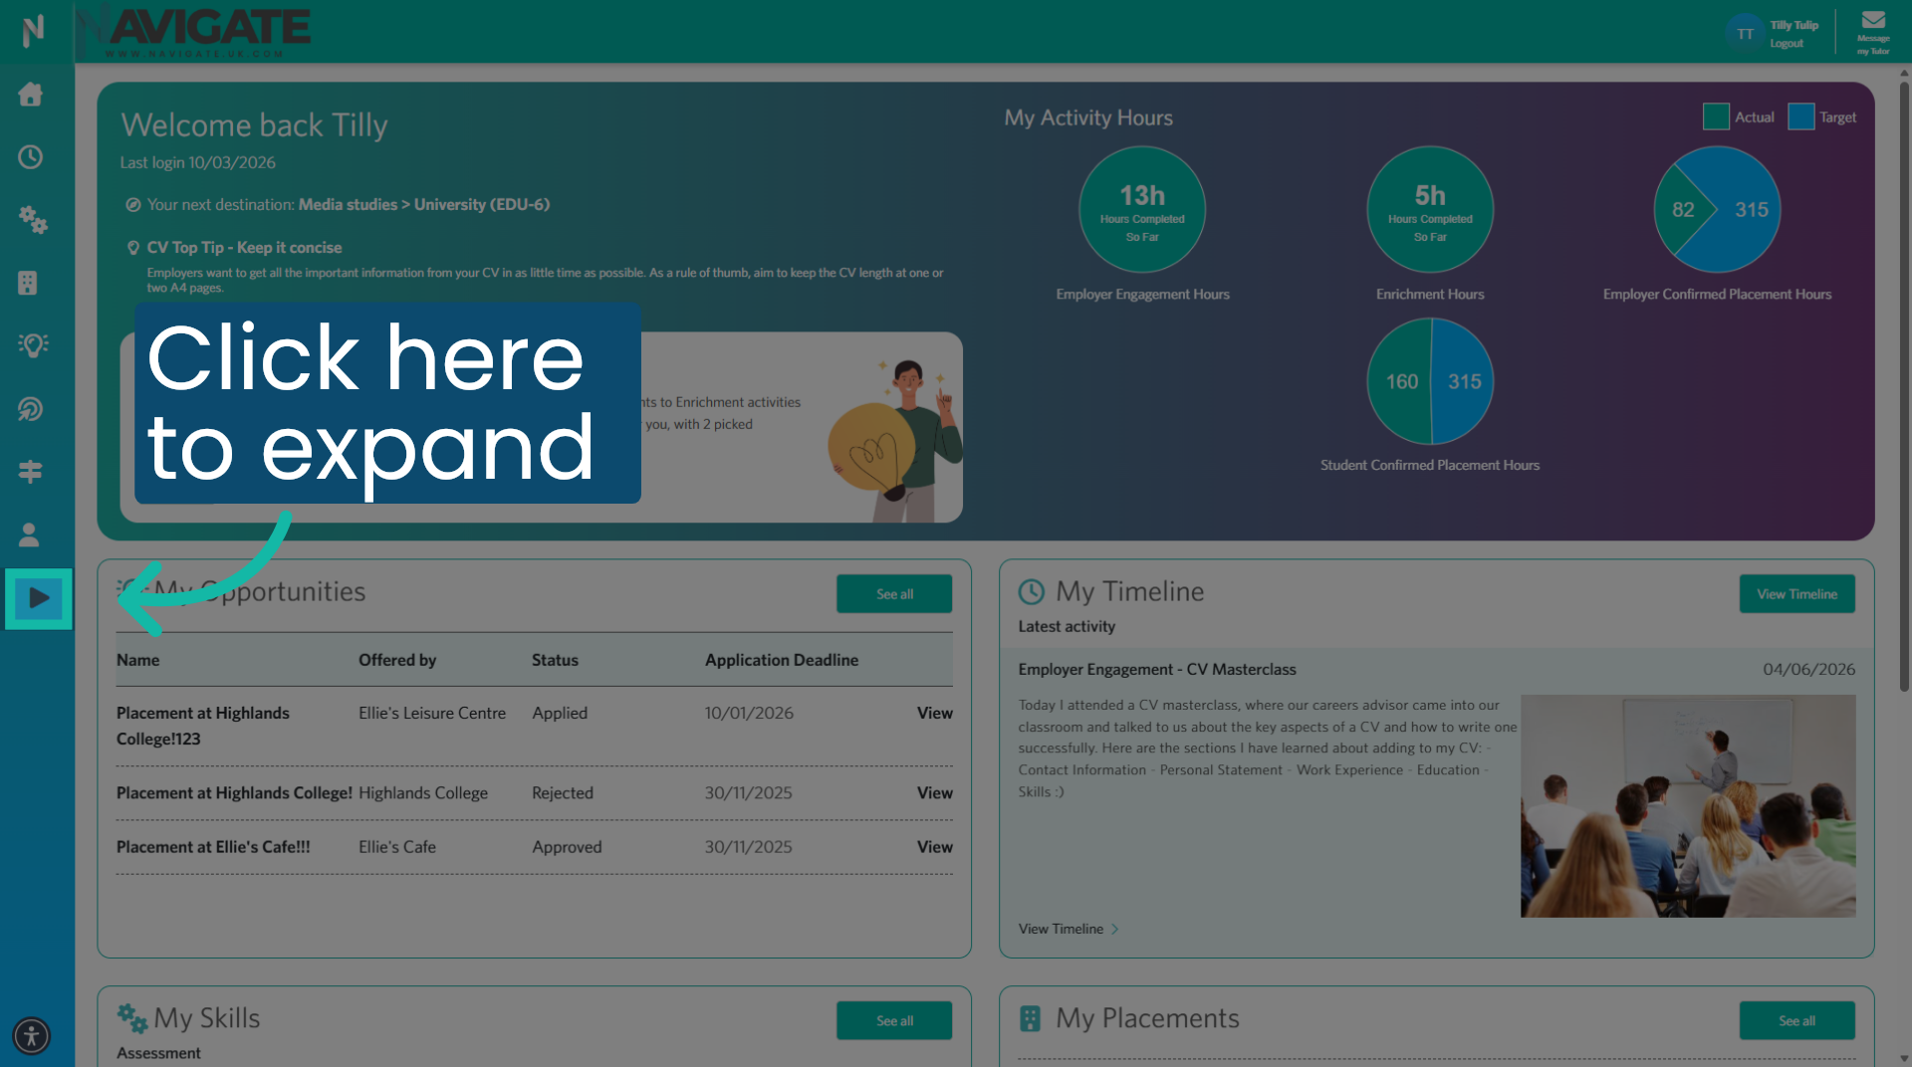Click the TT user avatar
Image resolution: width=1912 pixels, height=1067 pixels.
(1745, 34)
